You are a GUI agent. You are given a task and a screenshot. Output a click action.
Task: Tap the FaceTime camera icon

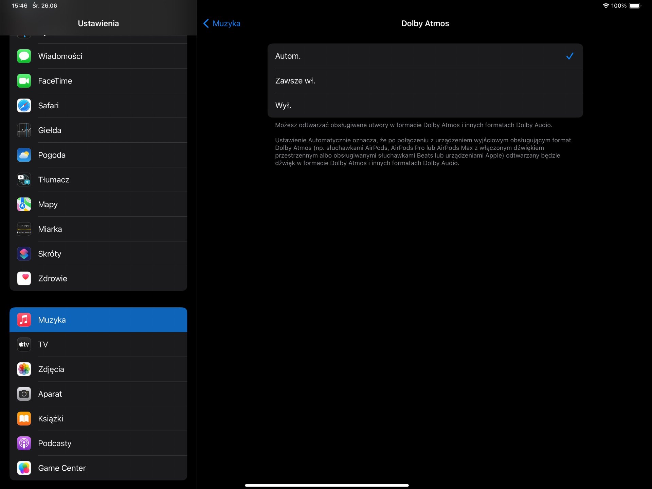tap(24, 81)
